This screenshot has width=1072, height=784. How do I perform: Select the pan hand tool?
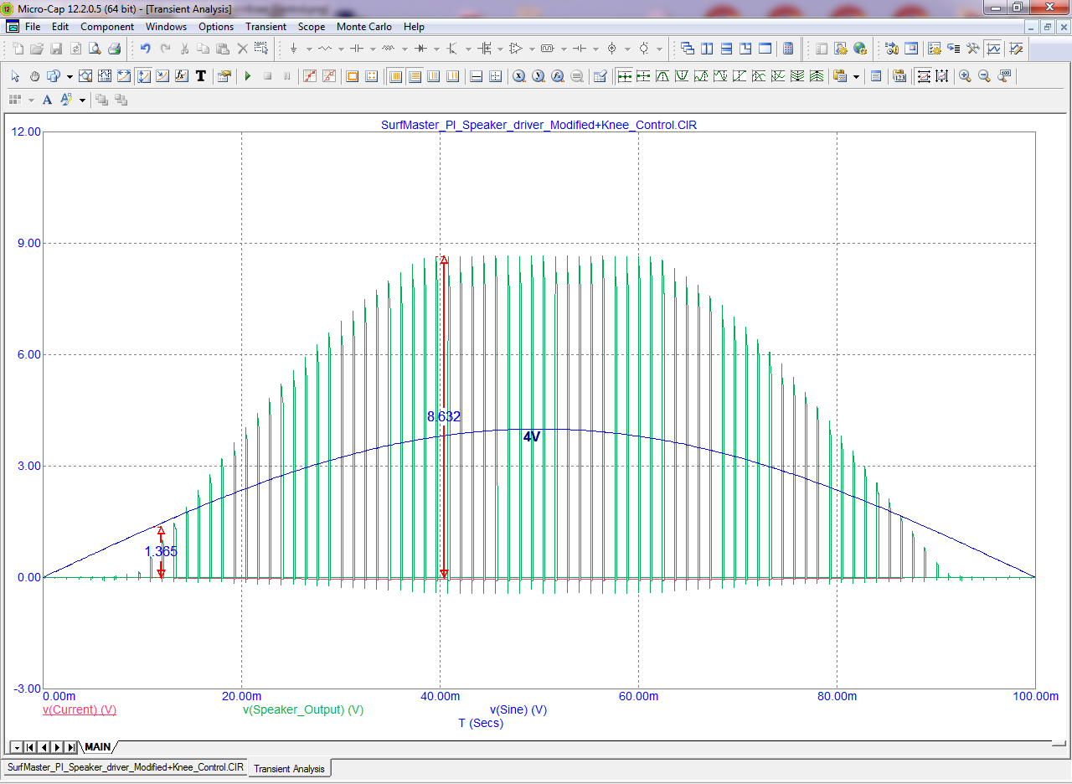point(34,76)
